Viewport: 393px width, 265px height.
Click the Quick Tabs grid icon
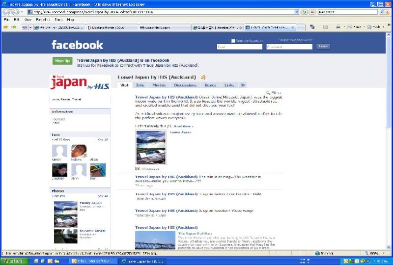(25, 27)
